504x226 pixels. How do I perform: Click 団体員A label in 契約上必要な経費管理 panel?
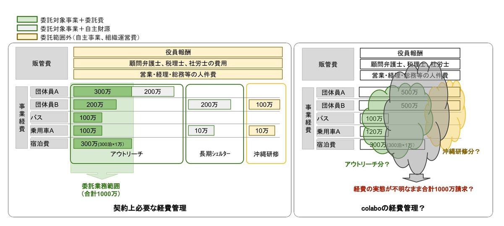coord(48,92)
